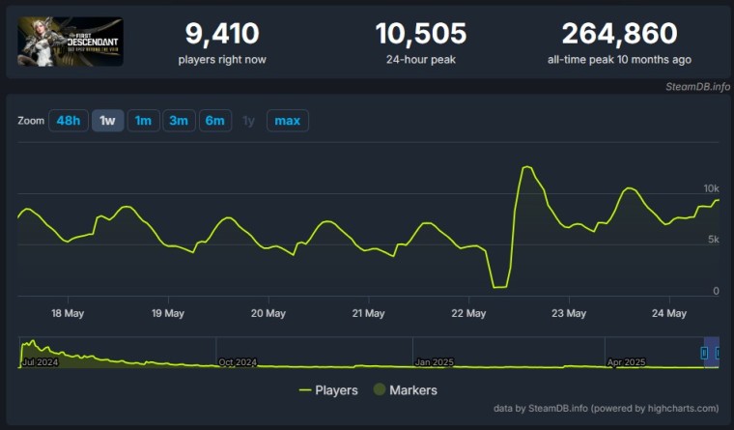734x430 pixels.
Task: Click the 19 May axis label
Action: (x=168, y=313)
